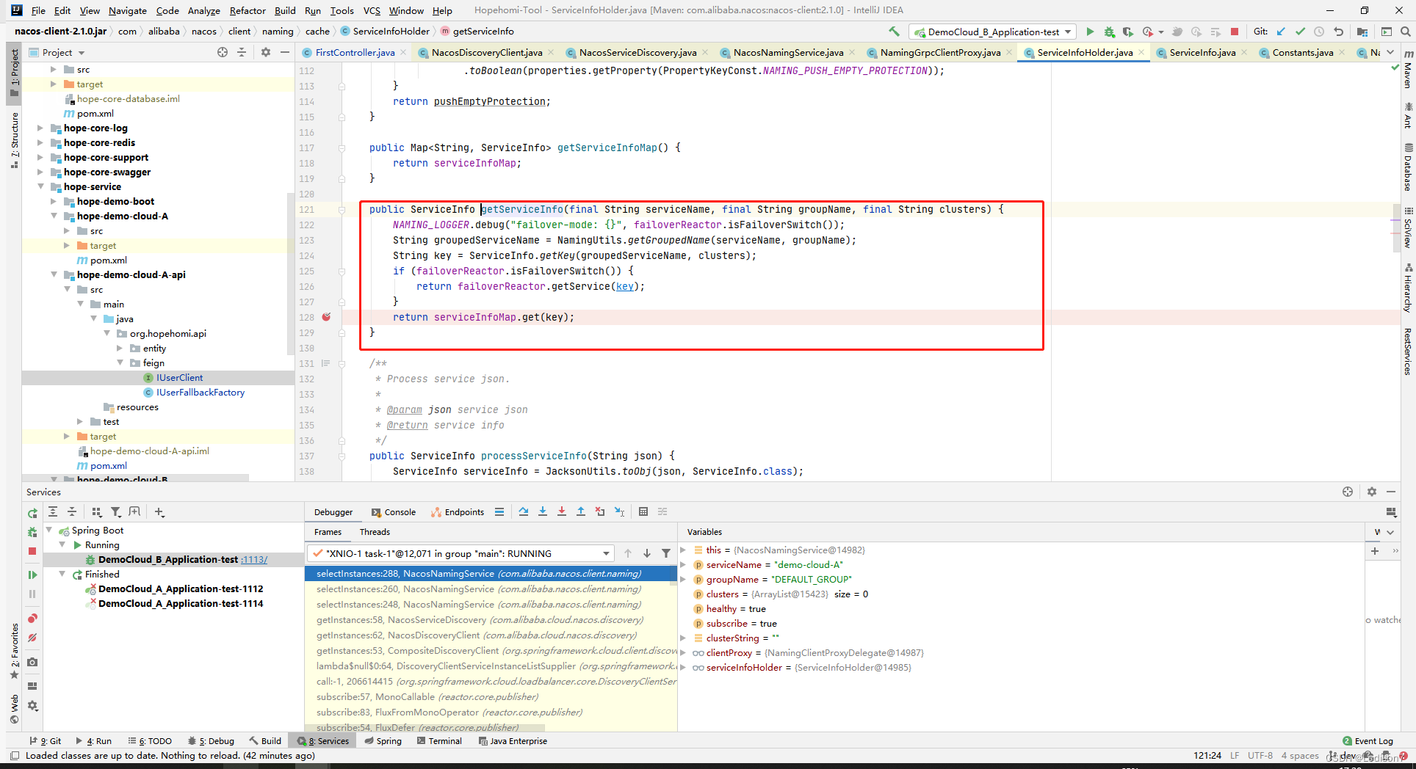The width and height of the screenshot is (1416, 769).
Task: Open Endpoints tab in debugger
Action: [458, 512]
